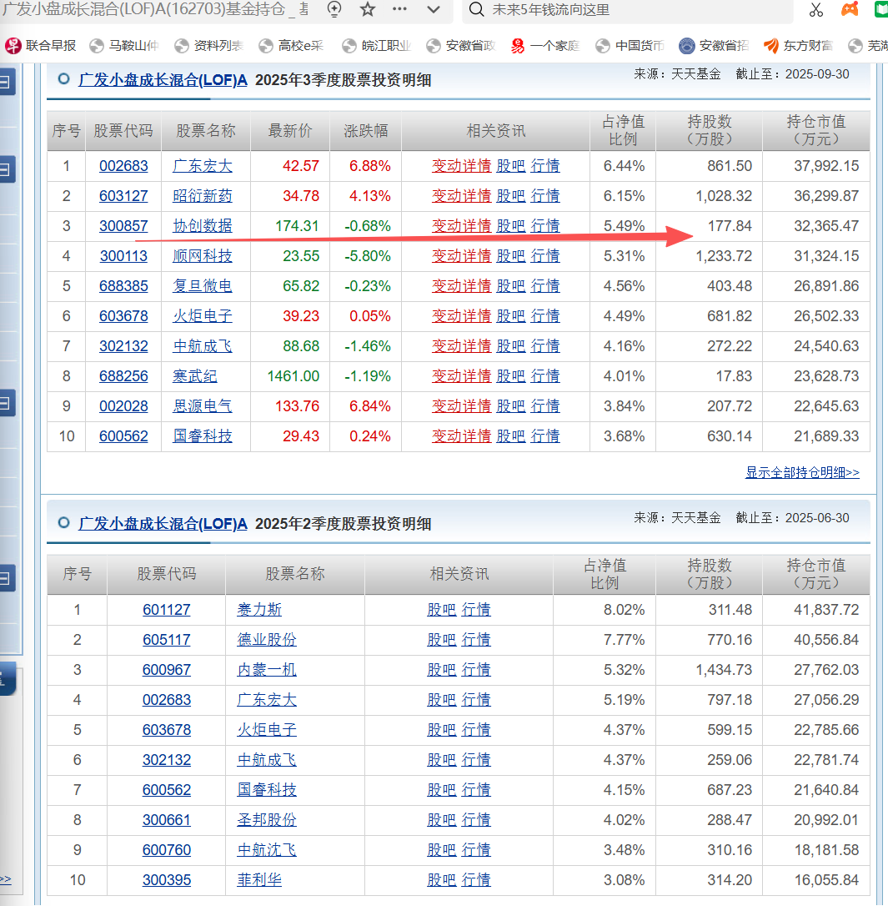888x906 pixels.
Task: Open 马鞍山 bookmark
Action: 124,46
